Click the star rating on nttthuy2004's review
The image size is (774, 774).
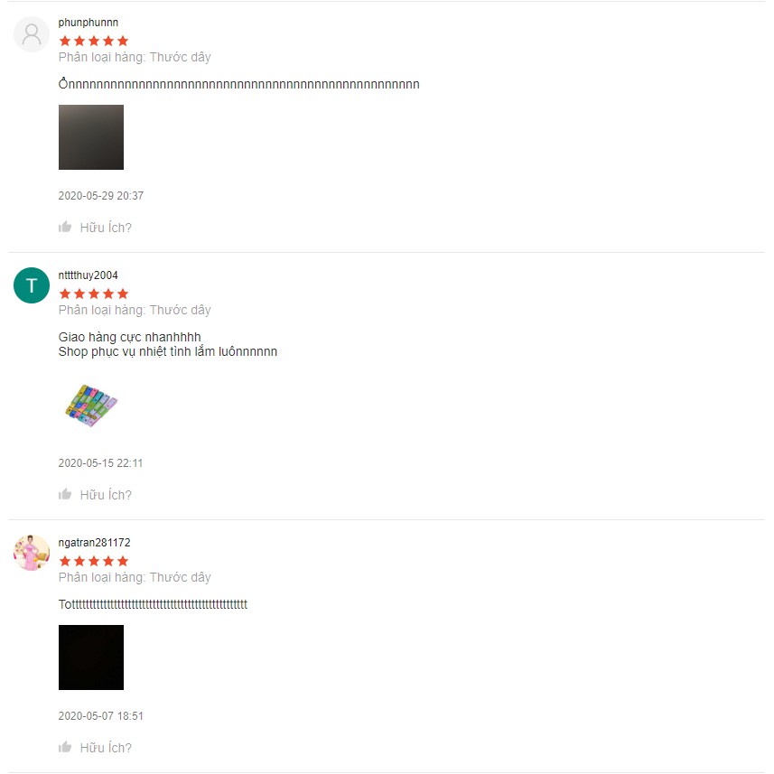94,294
